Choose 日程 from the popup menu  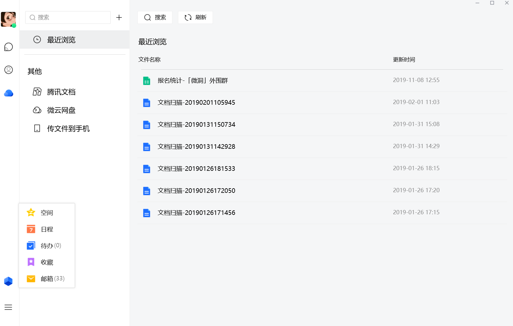coord(47,229)
